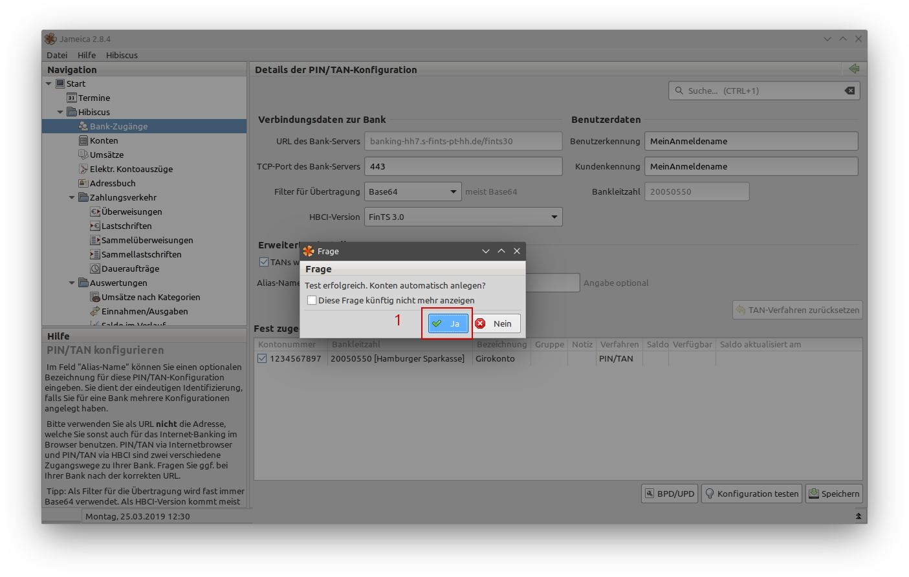Click Konfiguration testen button
The height and width of the screenshot is (577, 909).
752,494
